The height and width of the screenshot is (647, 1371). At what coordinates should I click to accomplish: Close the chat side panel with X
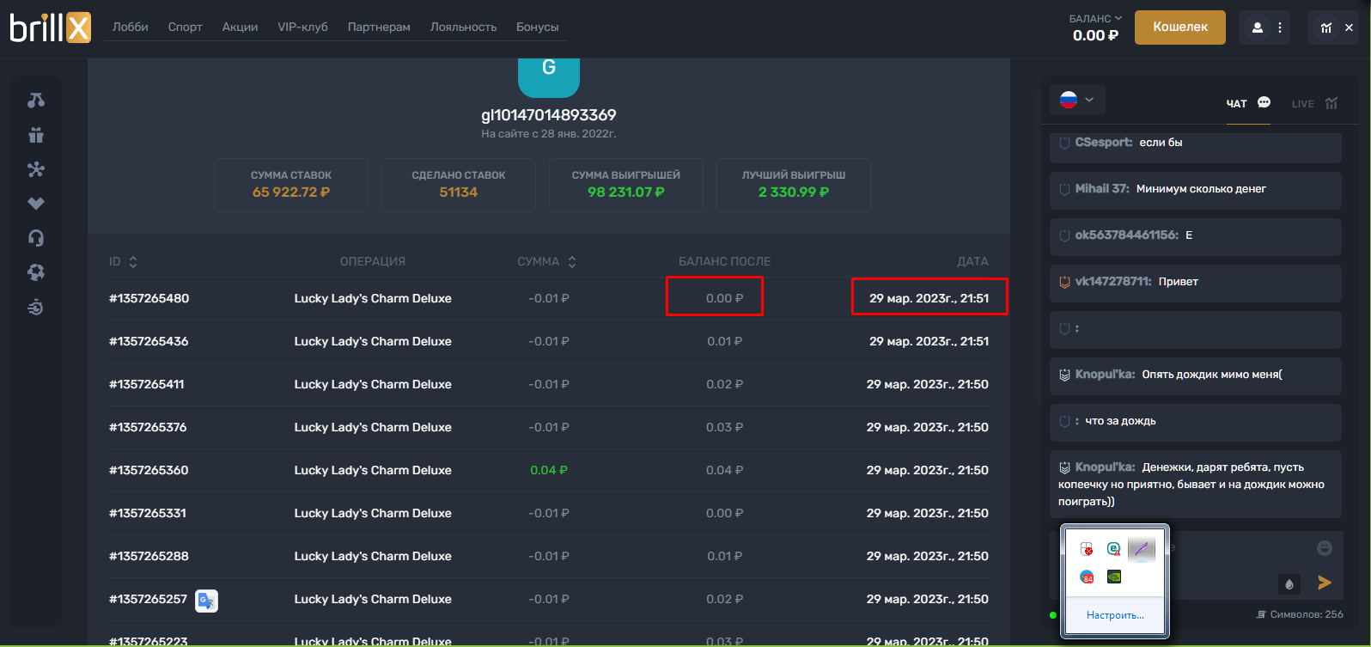[x=1349, y=27]
